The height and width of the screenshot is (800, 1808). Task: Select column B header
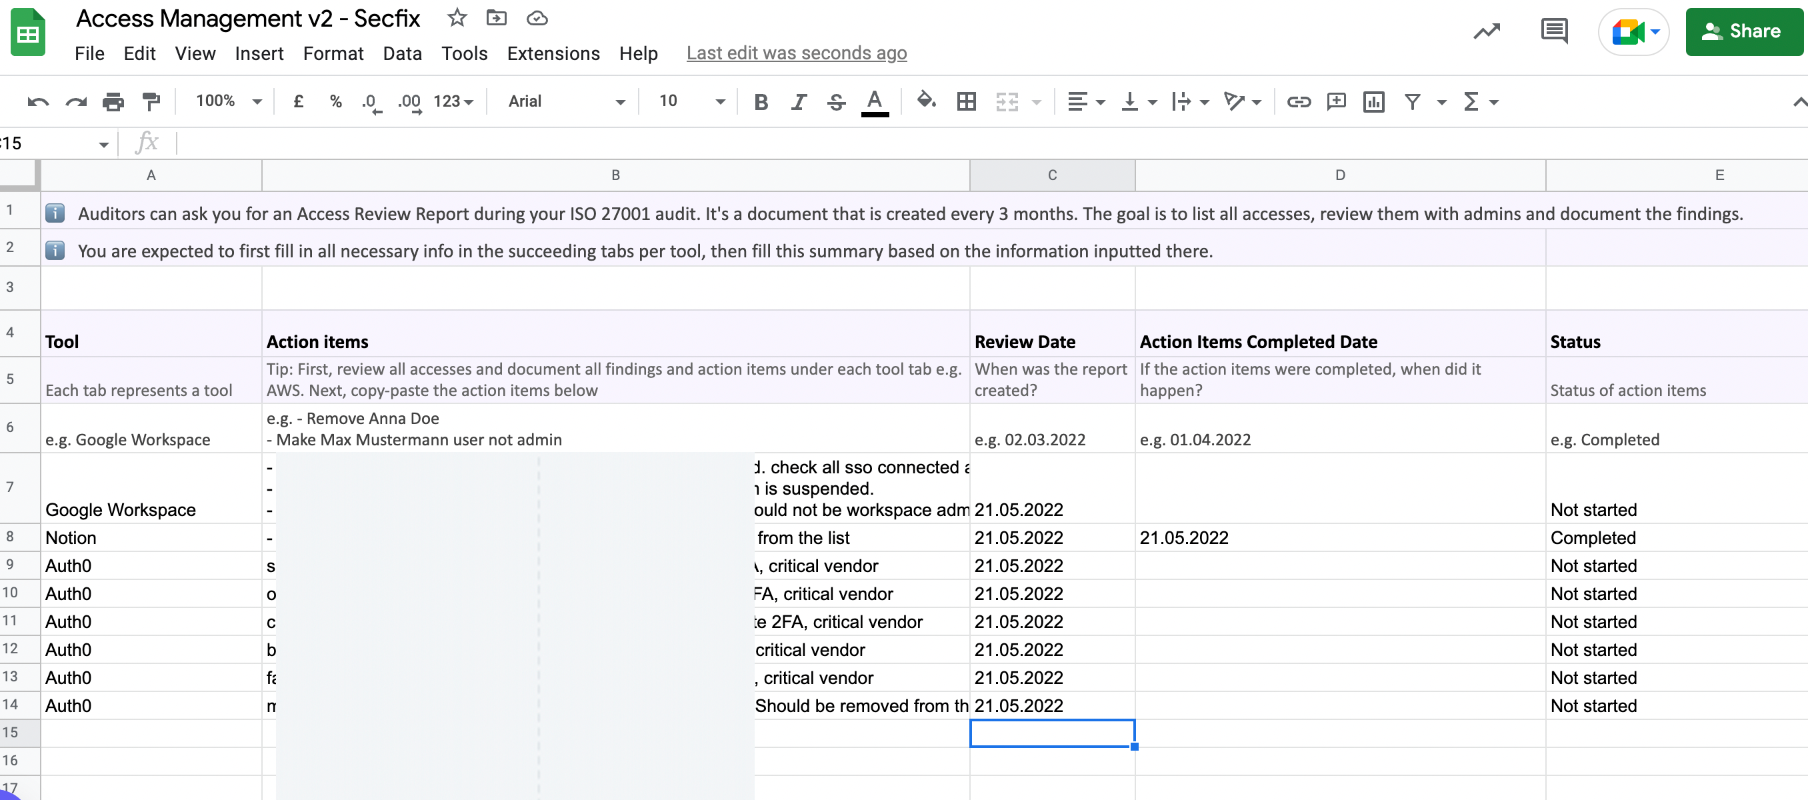(x=615, y=175)
